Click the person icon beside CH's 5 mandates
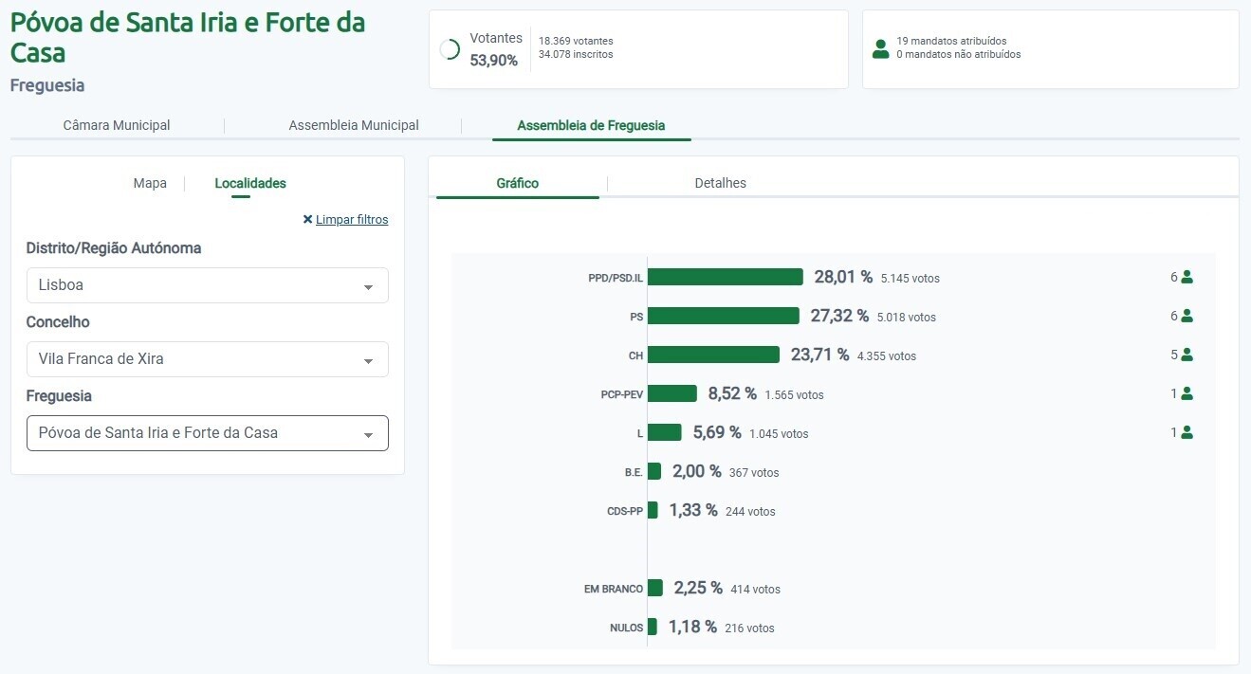1251x674 pixels. point(1187,355)
